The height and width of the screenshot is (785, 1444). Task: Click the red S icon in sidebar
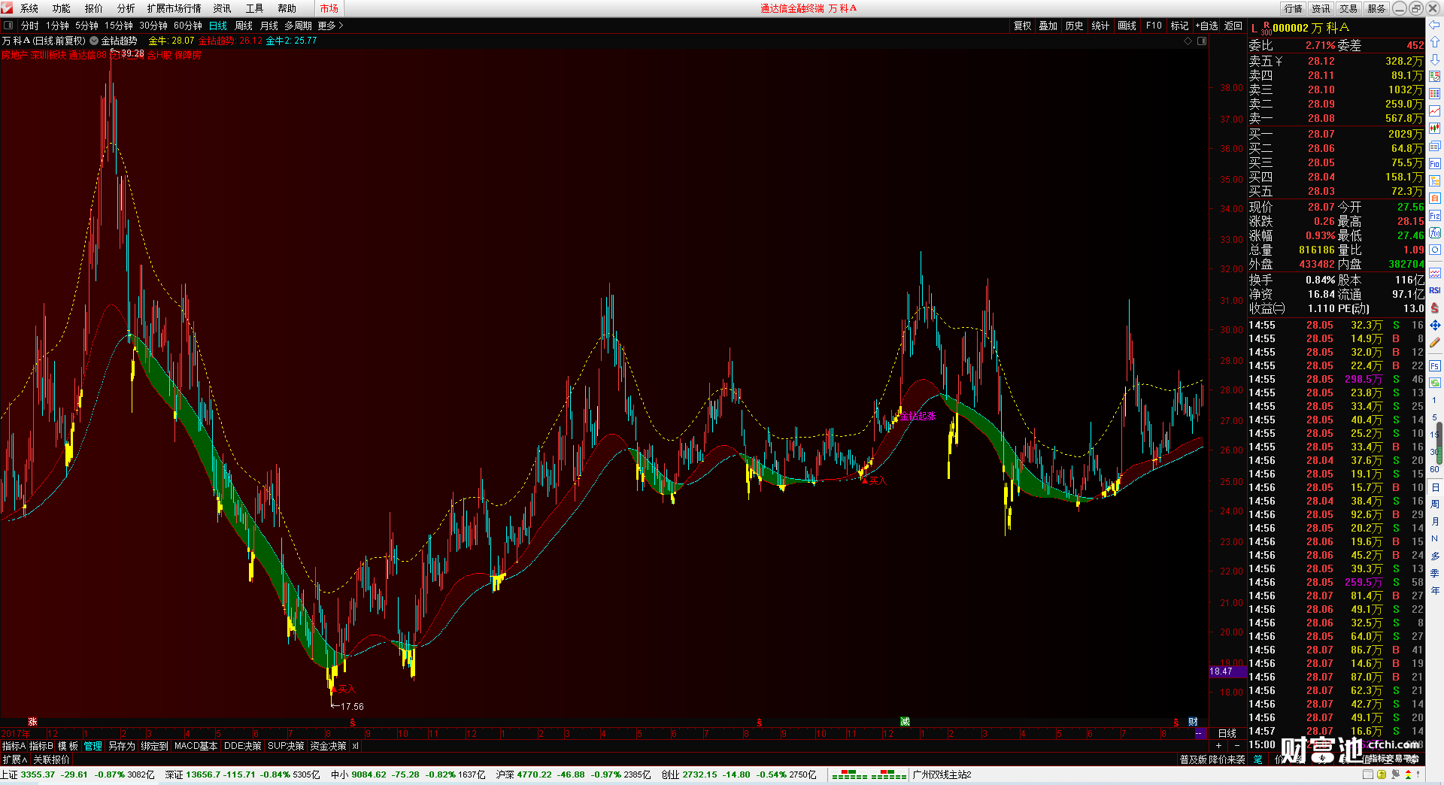[x=1435, y=308]
